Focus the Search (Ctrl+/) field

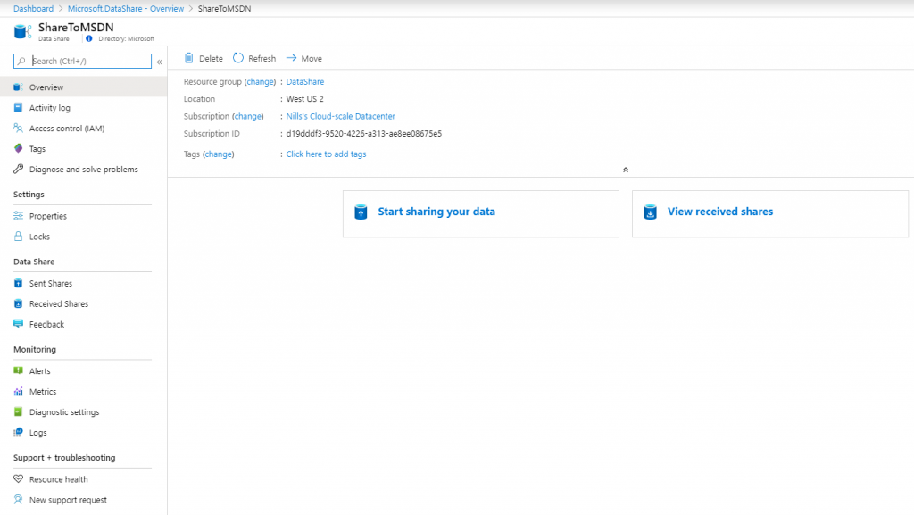pos(82,62)
